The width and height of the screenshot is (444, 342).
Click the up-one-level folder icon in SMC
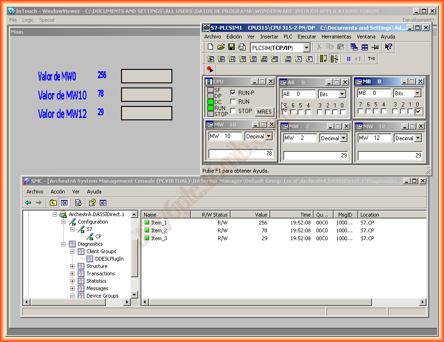[53, 203]
